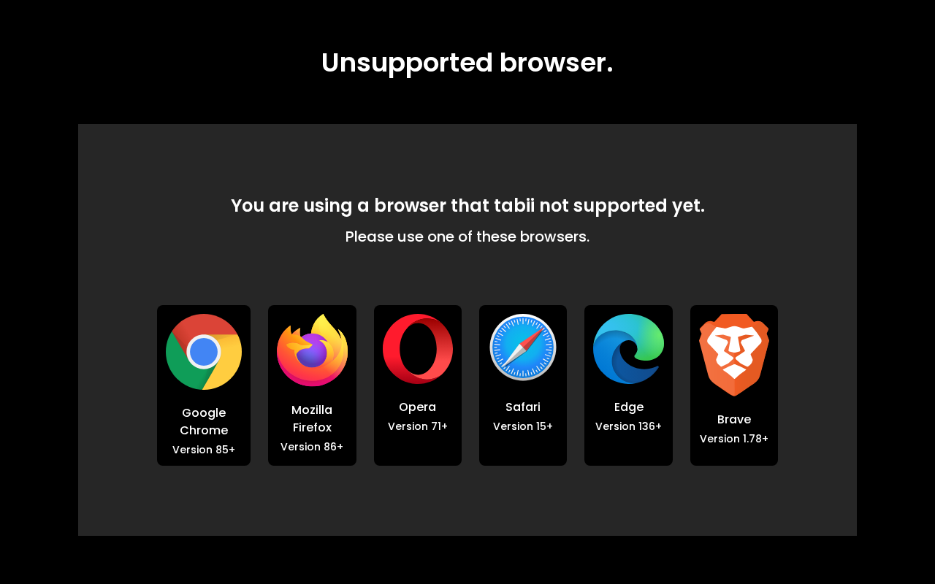935x584 pixels.
Task: Open the Google Chrome name link
Action: tap(204, 422)
